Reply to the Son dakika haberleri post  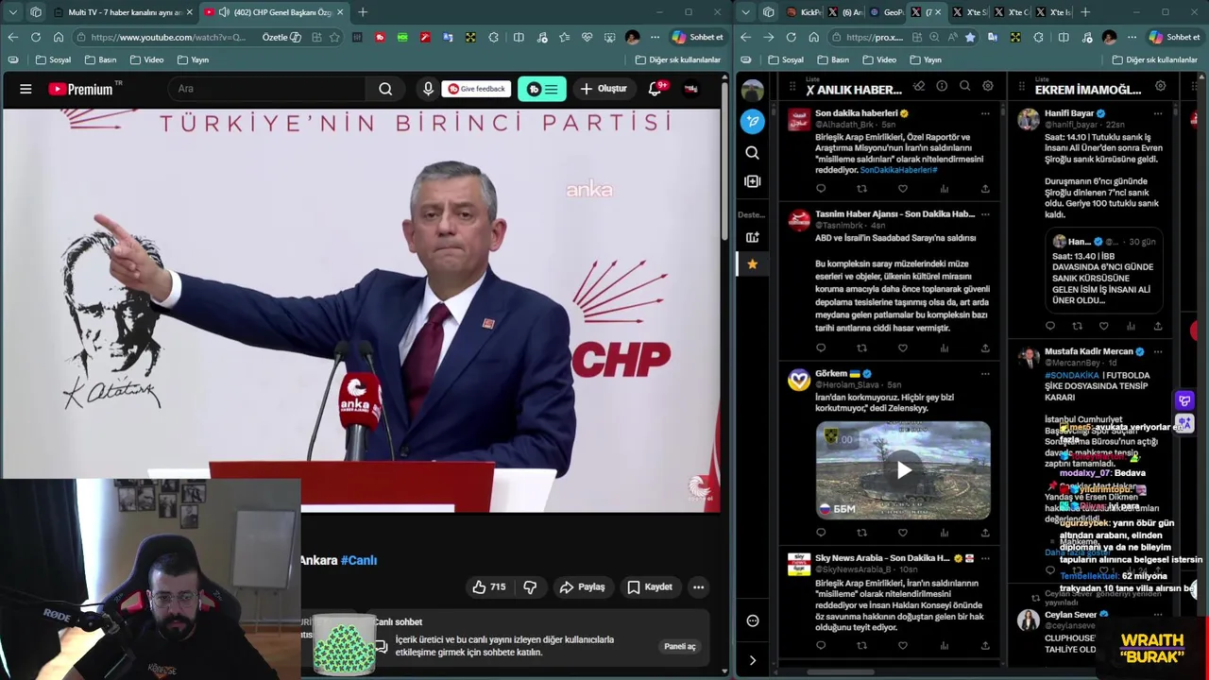[x=821, y=189]
